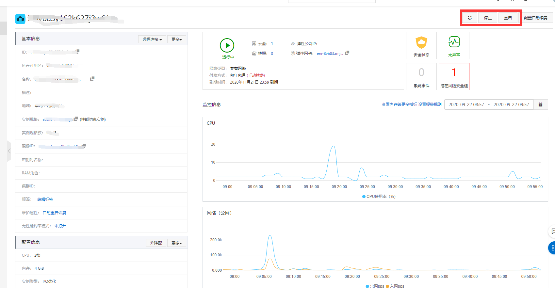Click the 云盘 count link 1

coord(272,43)
